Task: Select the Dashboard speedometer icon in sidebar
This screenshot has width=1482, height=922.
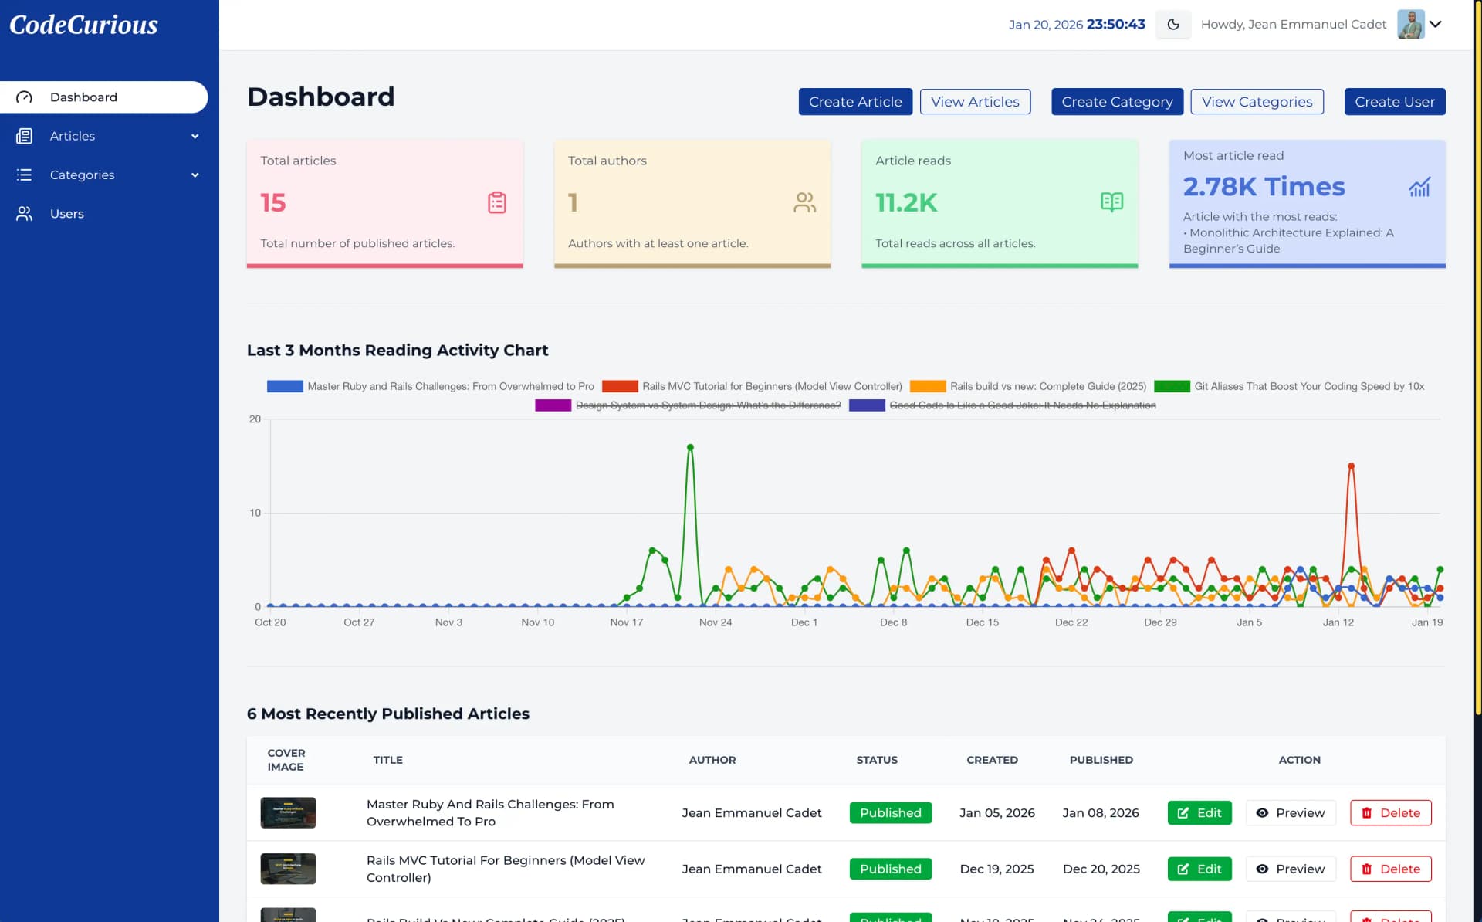Action: [24, 97]
